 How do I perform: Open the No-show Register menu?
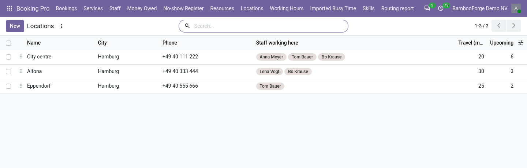(x=183, y=8)
